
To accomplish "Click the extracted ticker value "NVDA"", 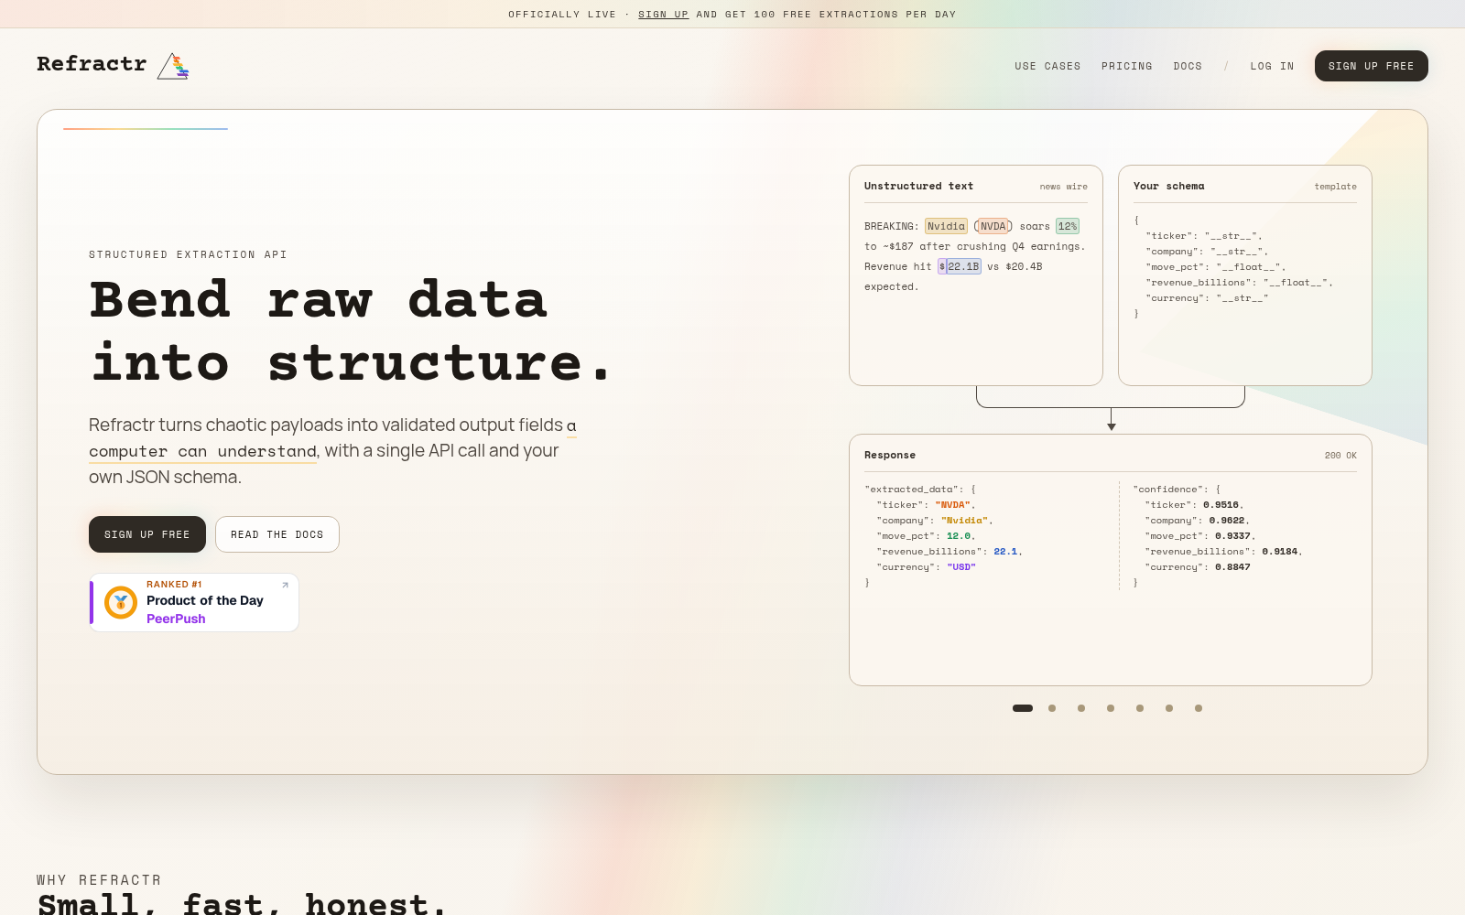I will 953,505.
